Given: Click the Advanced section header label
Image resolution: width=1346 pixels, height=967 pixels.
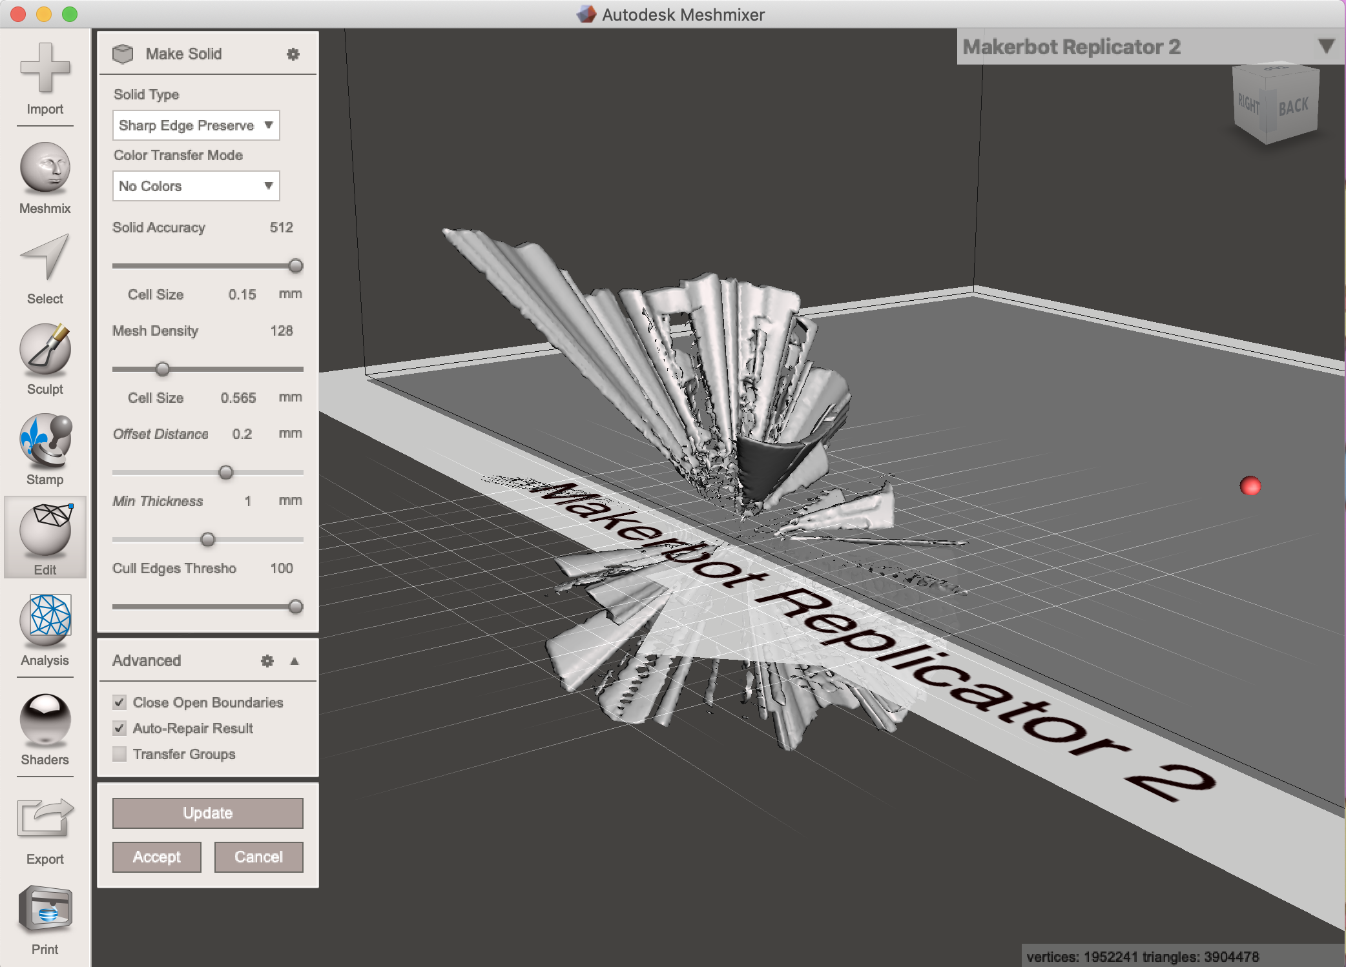Looking at the screenshot, I should [x=147, y=661].
